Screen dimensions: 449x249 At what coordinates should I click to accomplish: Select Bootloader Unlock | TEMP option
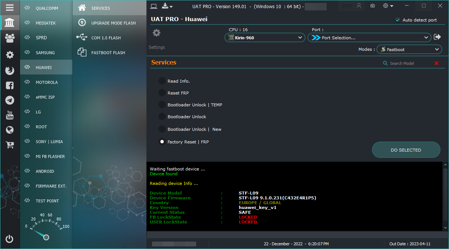coord(162,104)
